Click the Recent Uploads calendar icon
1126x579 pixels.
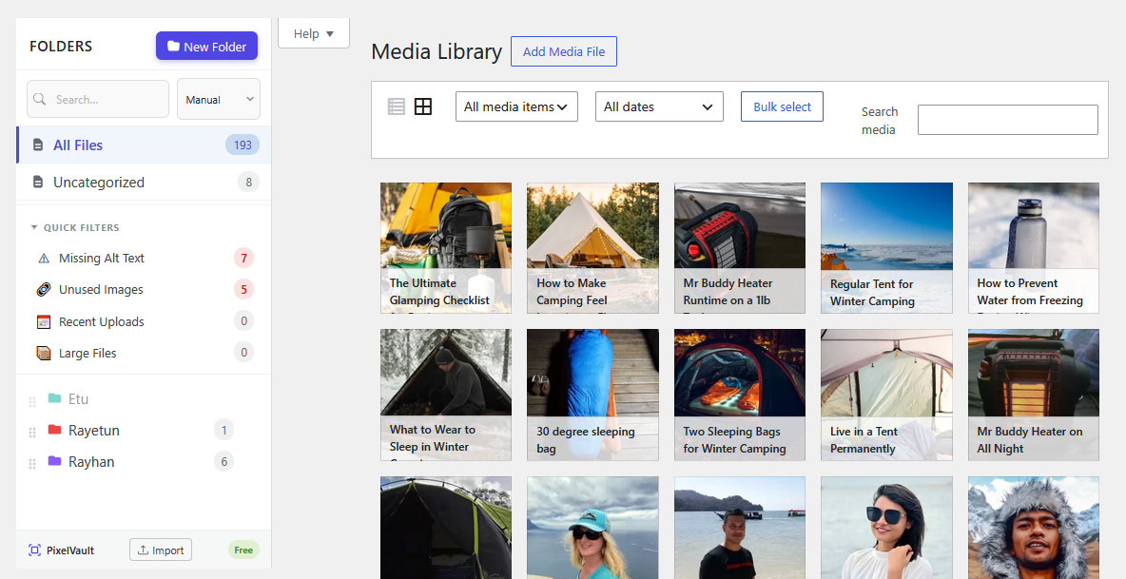pyautogui.click(x=44, y=321)
